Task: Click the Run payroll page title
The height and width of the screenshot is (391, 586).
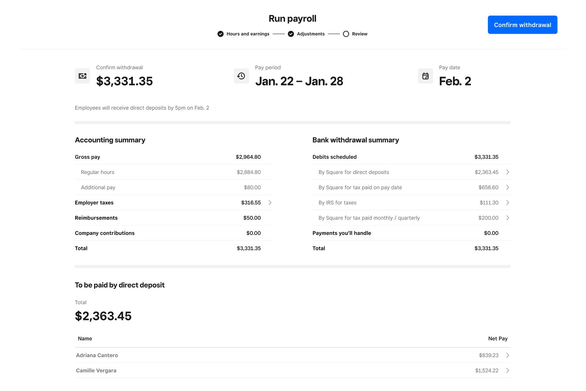Action: click(x=293, y=19)
